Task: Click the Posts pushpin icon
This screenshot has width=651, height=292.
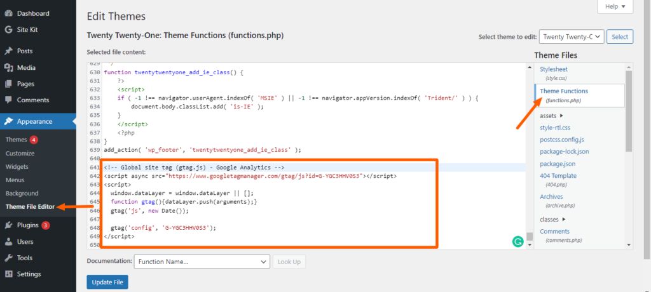Action: tap(8, 51)
